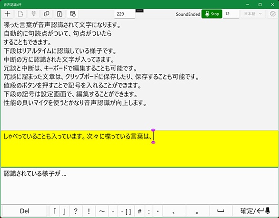Click inside the yellow middle text area

tap(139, 149)
